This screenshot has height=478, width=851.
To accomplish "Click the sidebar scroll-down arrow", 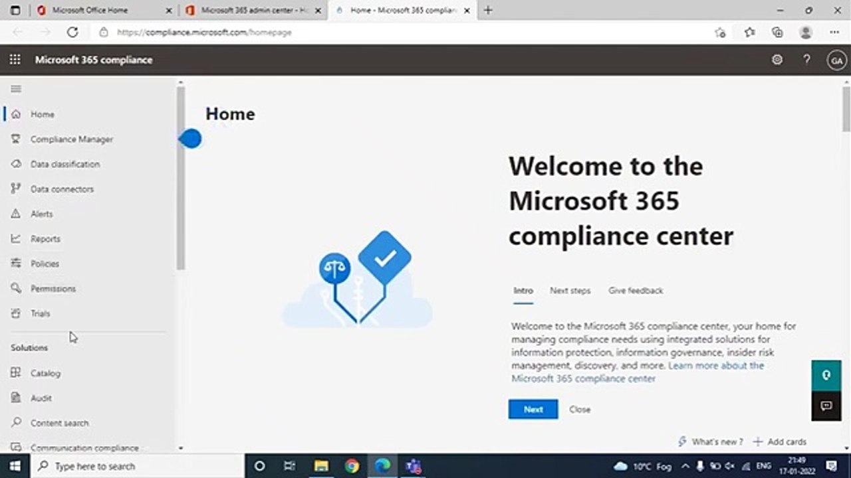I will (180, 448).
